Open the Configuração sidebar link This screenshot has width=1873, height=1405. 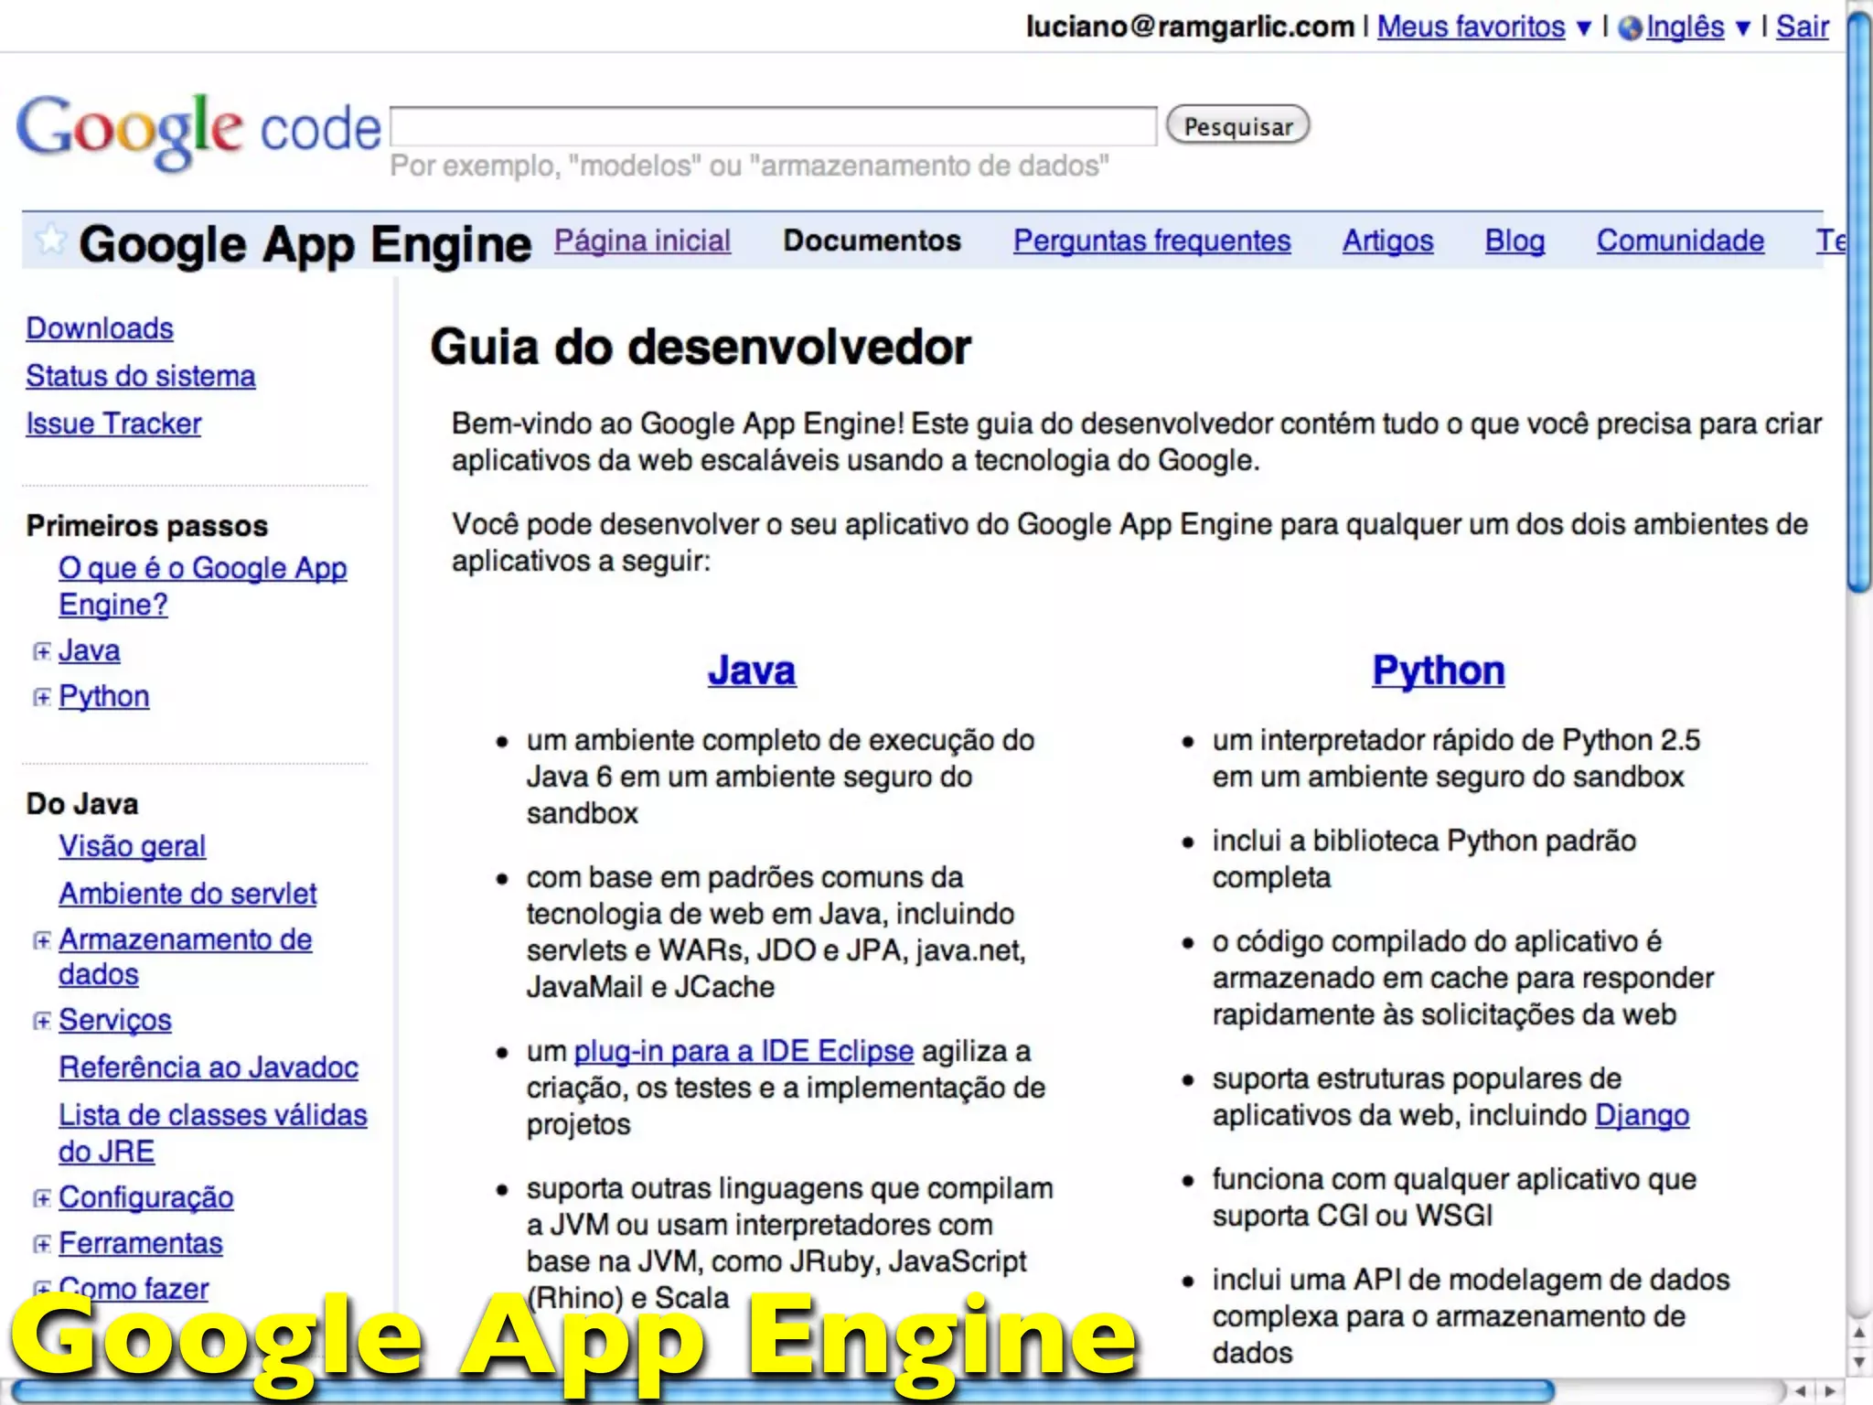pos(146,1197)
